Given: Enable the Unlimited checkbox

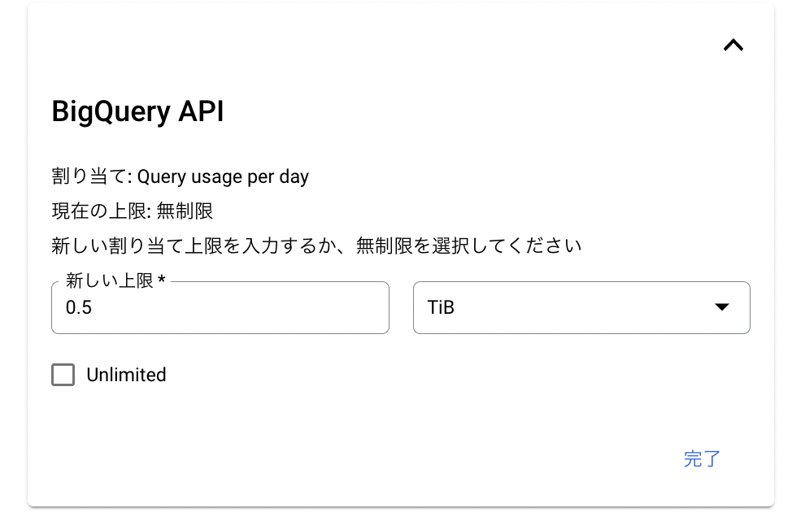Looking at the screenshot, I should coord(63,375).
